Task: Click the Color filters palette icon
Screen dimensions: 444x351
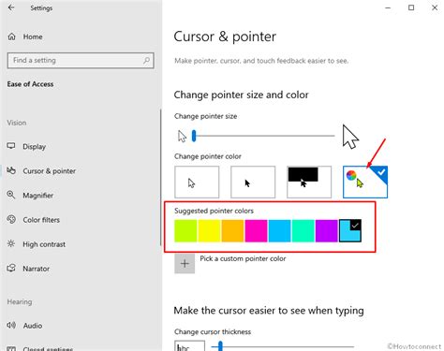Action: coord(11,219)
